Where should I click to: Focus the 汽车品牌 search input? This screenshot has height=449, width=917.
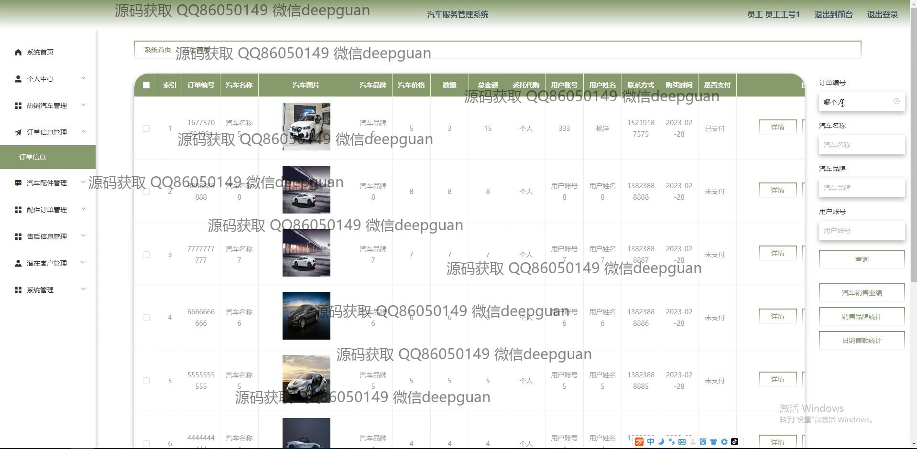pyautogui.click(x=862, y=188)
